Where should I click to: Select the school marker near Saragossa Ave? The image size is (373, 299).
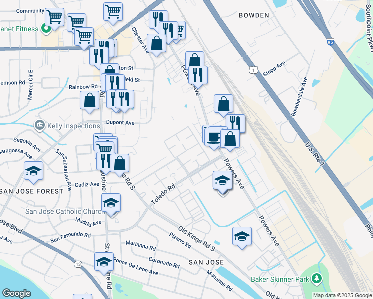34,171
